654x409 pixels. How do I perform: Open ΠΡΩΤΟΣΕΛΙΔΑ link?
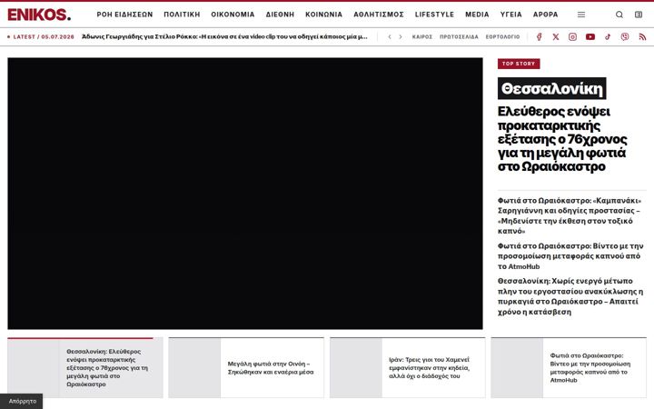(x=459, y=36)
